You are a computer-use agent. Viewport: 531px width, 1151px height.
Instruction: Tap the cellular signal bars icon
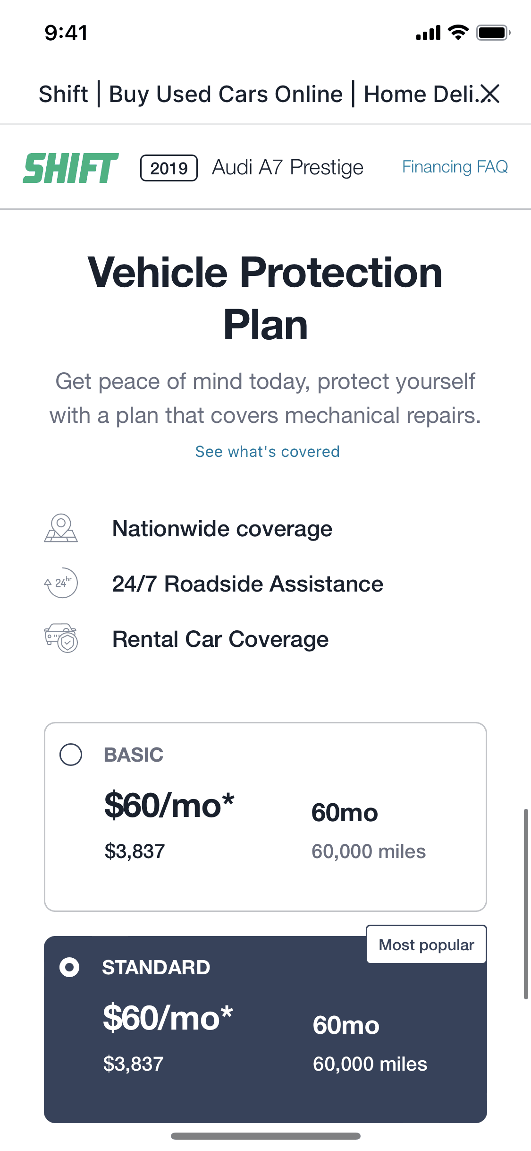click(428, 33)
